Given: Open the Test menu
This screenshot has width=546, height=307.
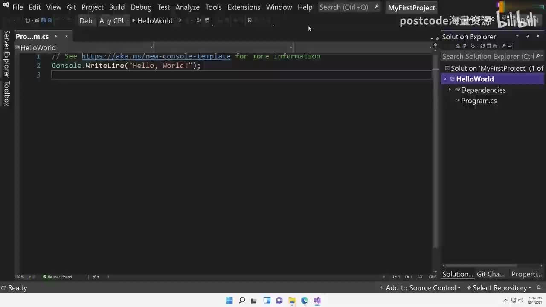Looking at the screenshot, I should point(164,7).
